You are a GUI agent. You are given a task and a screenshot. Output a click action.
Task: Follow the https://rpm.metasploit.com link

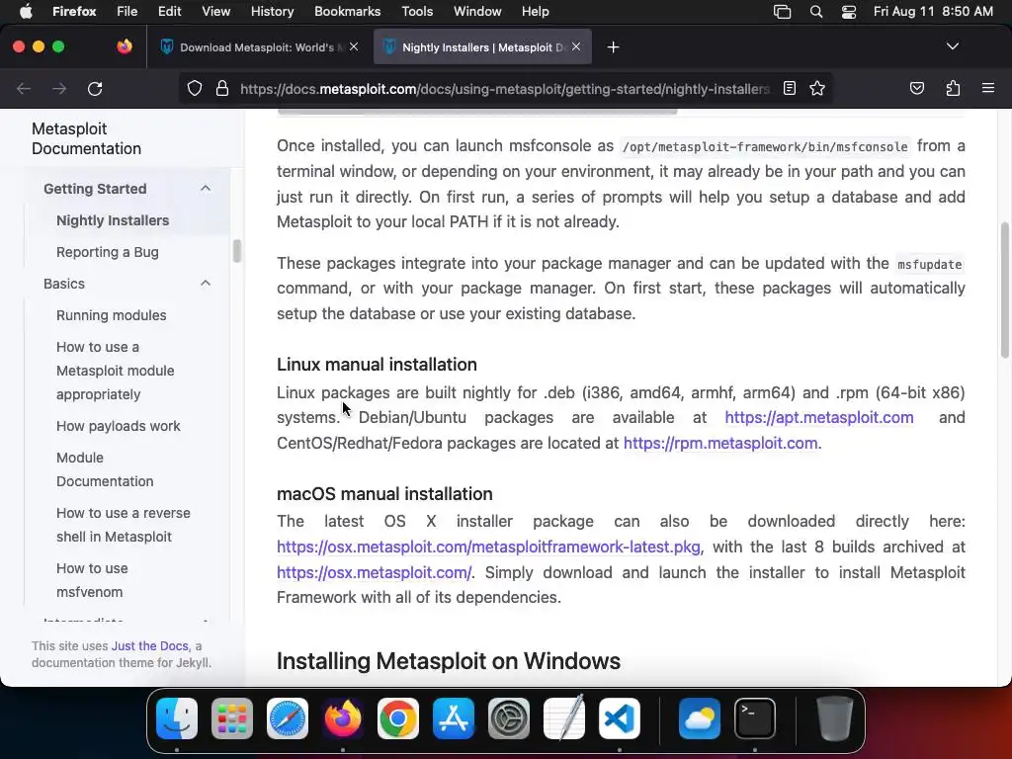(720, 444)
